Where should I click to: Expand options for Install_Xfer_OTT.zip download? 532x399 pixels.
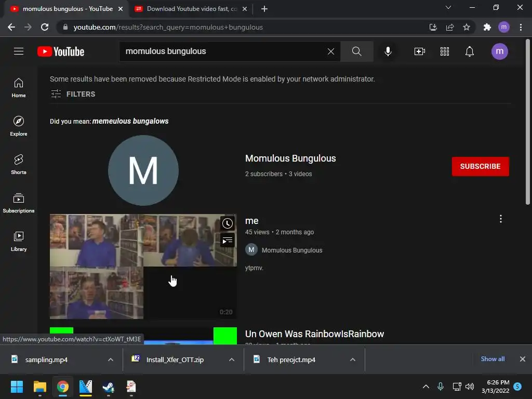[x=231, y=360]
